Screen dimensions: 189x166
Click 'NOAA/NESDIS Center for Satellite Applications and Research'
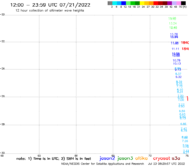pyautogui.click(x=103, y=164)
